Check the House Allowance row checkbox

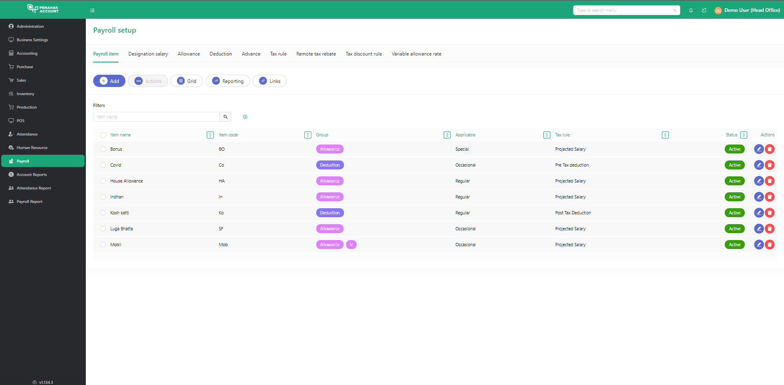[x=103, y=181]
